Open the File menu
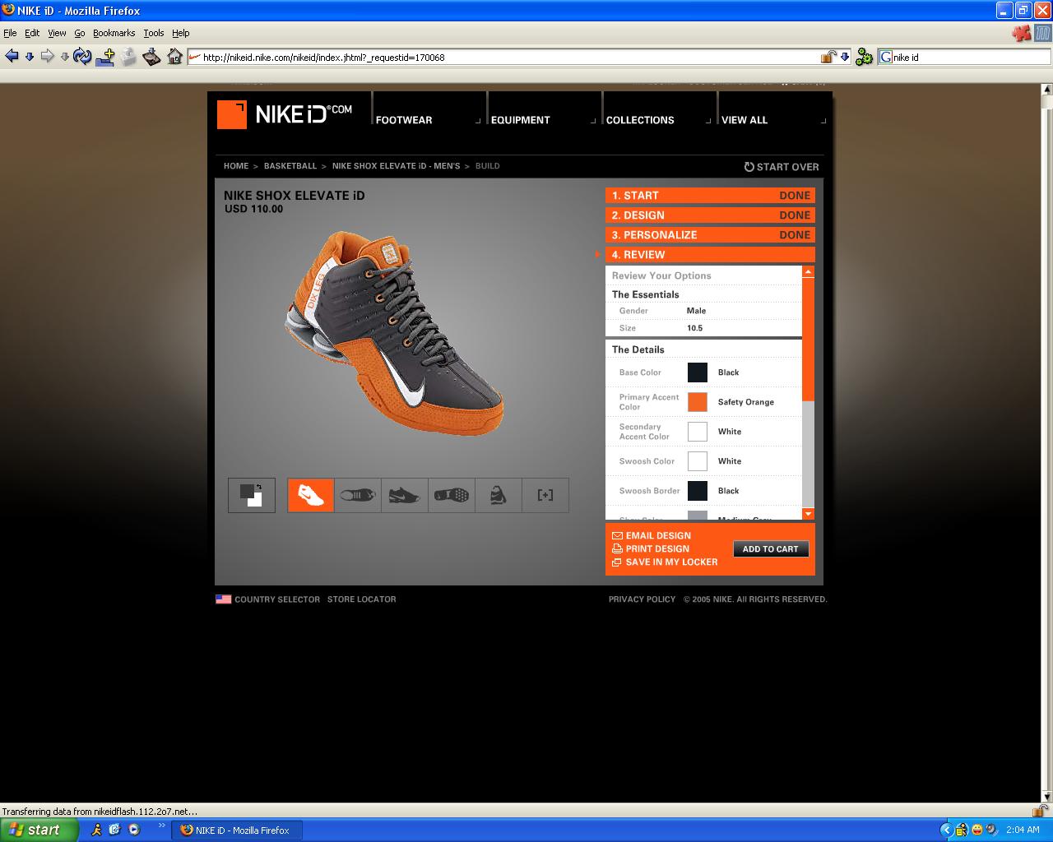 10,33
